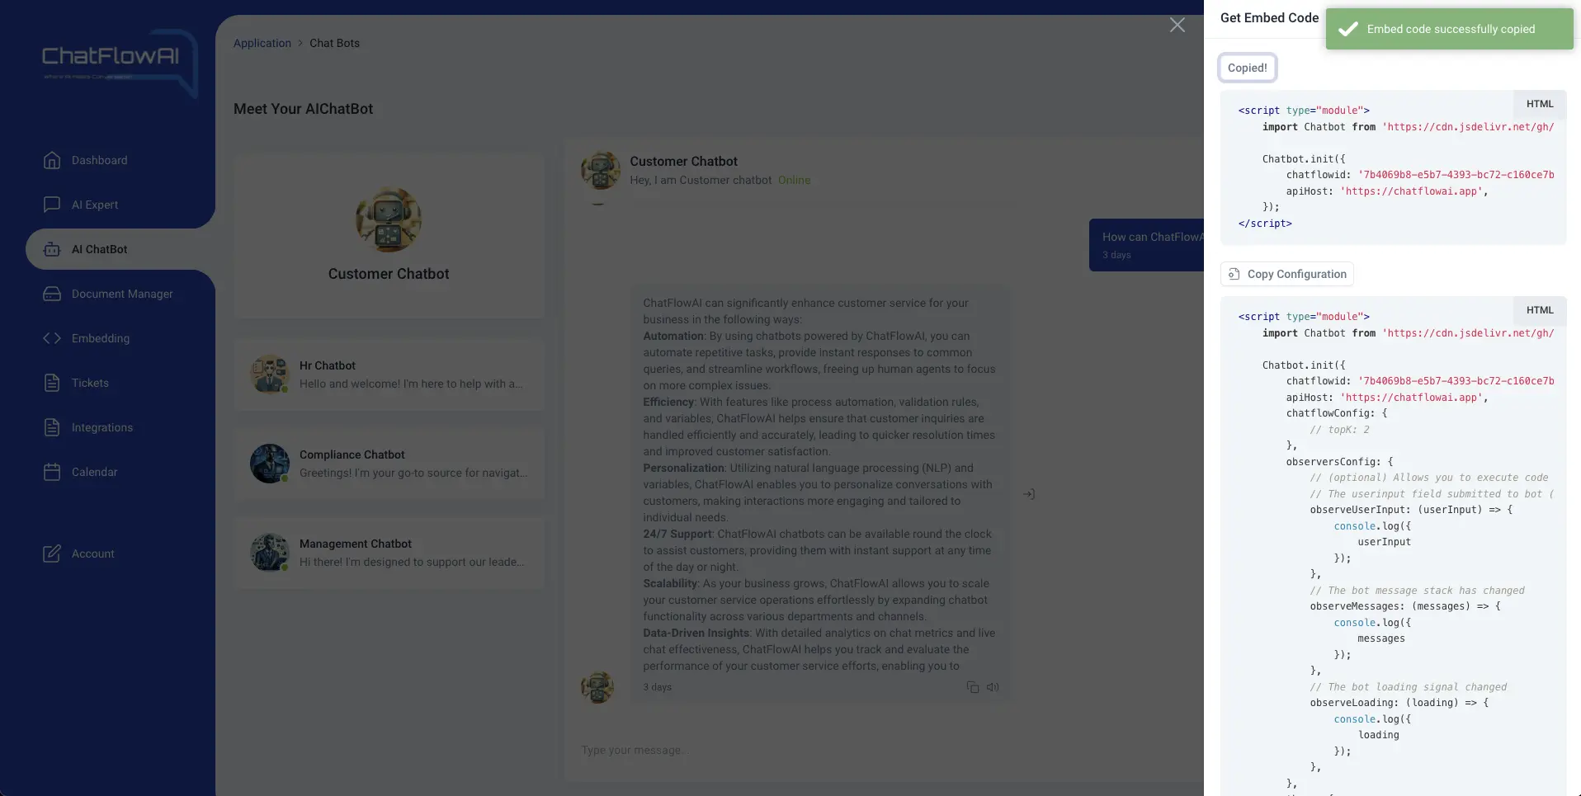Open the Management Chatbot avatar
Image resolution: width=1581 pixels, height=796 pixels.
270,553
